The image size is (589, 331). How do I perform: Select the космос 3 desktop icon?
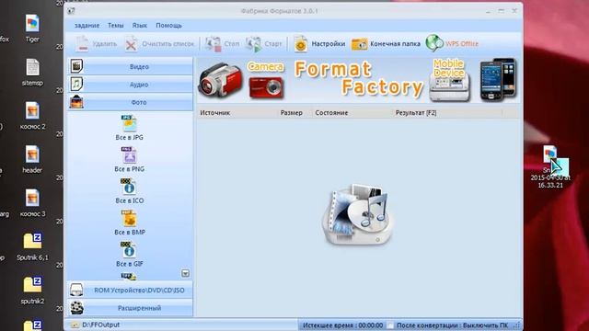(x=32, y=203)
